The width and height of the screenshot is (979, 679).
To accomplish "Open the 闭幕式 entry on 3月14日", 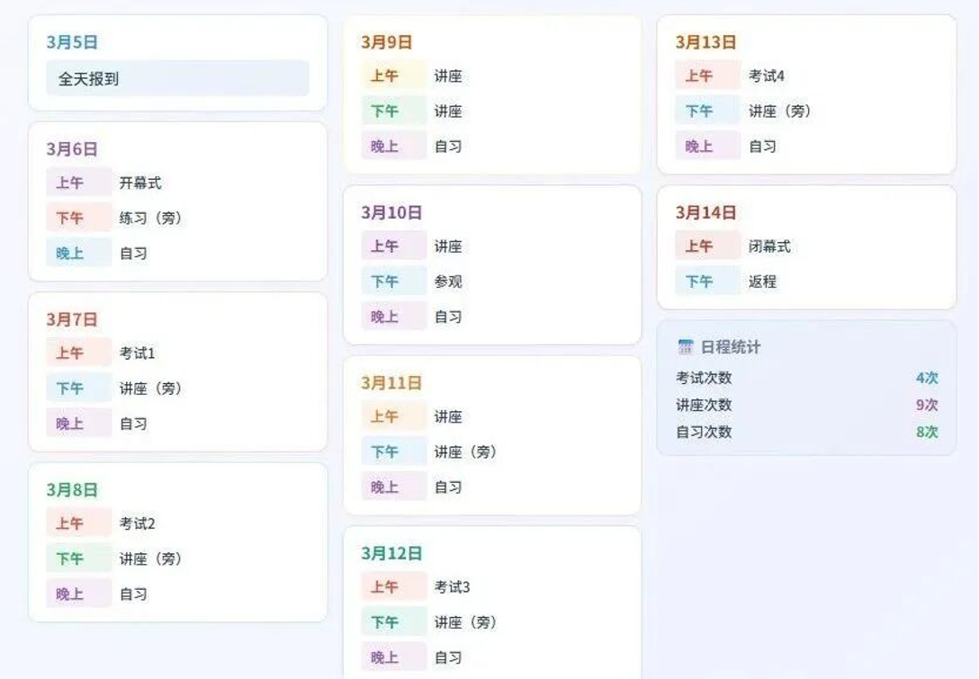I will click(769, 246).
